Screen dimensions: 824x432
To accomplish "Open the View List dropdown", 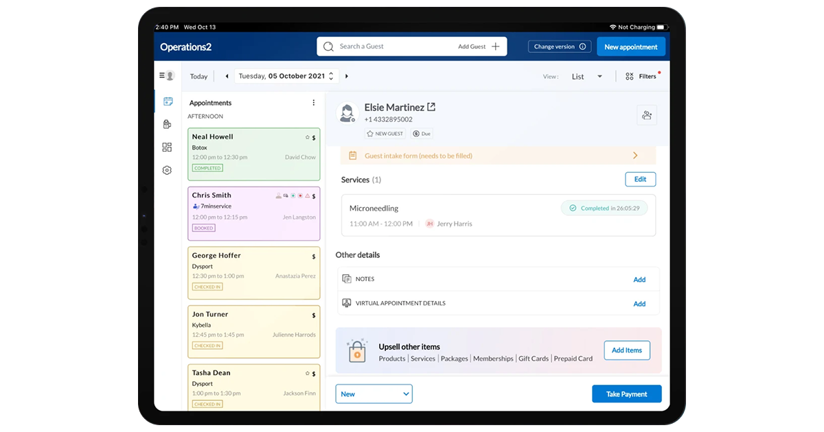I will [587, 76].
